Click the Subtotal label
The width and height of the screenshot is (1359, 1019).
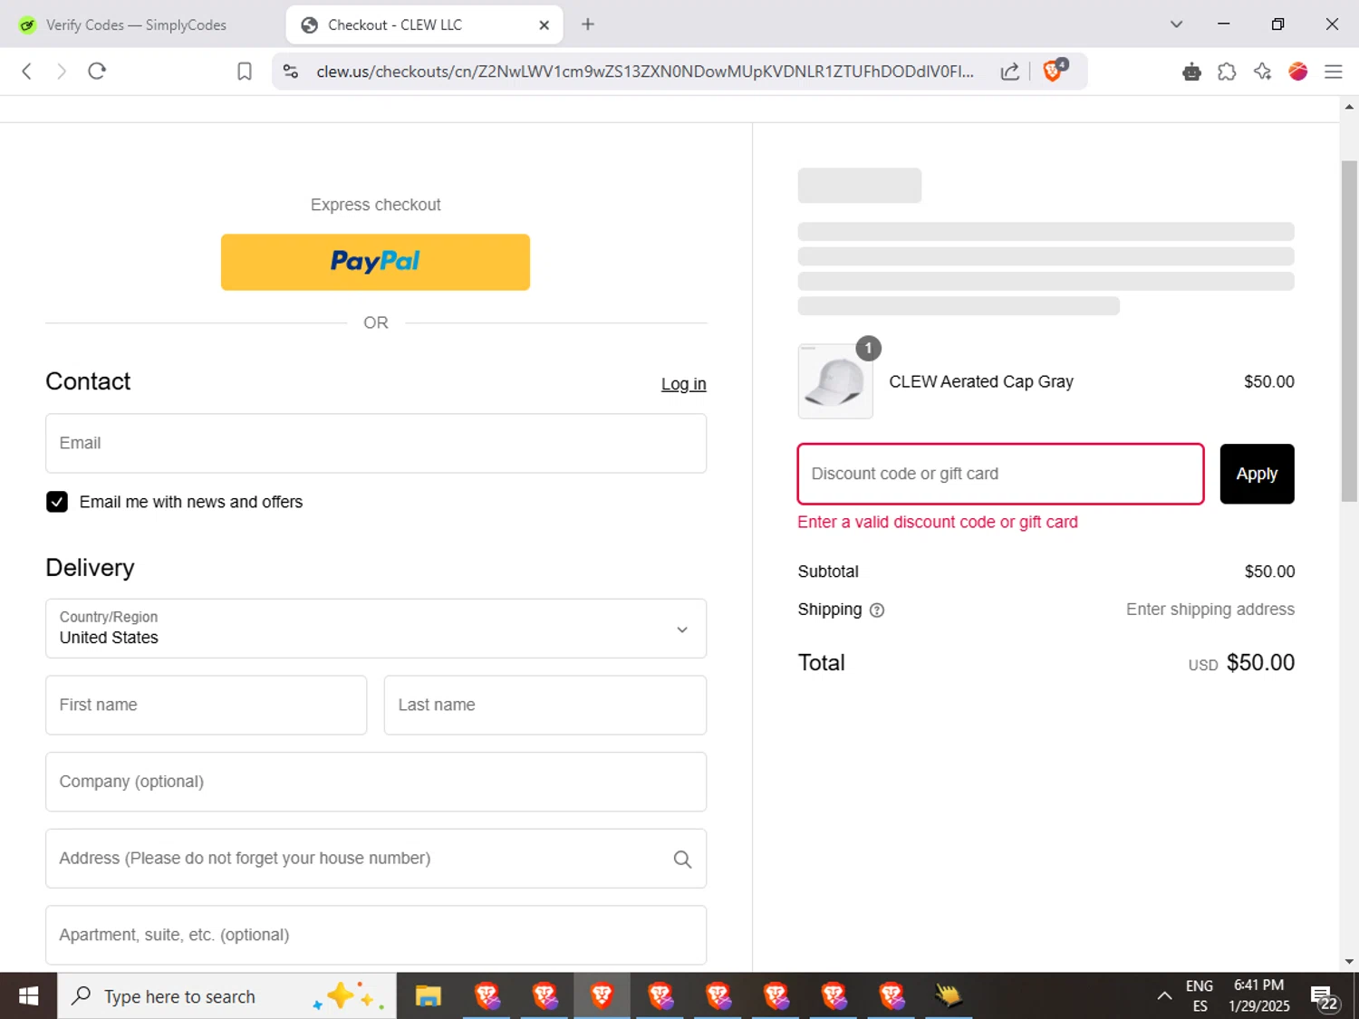(x=828, y=572)
